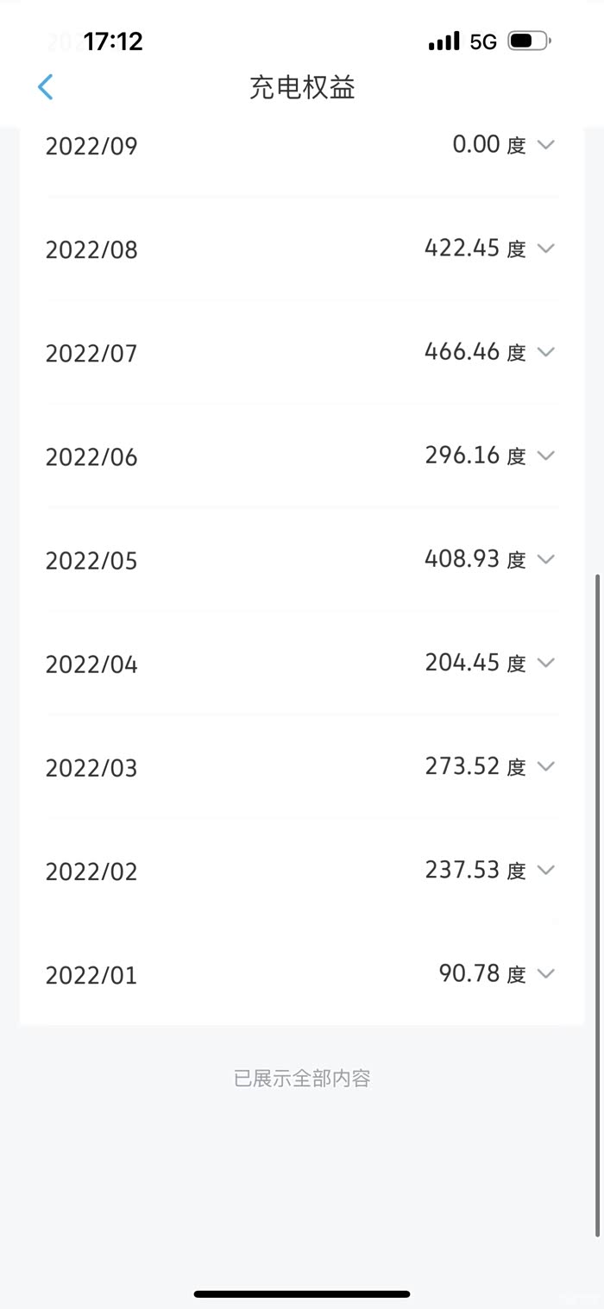Tap the battery icon in status bar
The height and width of the screenshot is (1309, 604).
[x=529, y=41]
